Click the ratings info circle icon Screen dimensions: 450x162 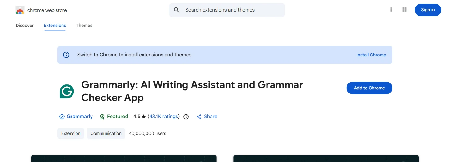pyautogui.click(x=186, y=117)
